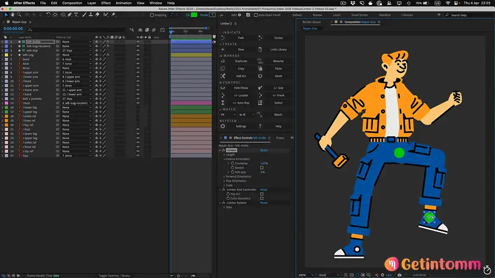Select the Brush tool
The height and width of the screenshot is (278, 495).
[x=84, y=15]
